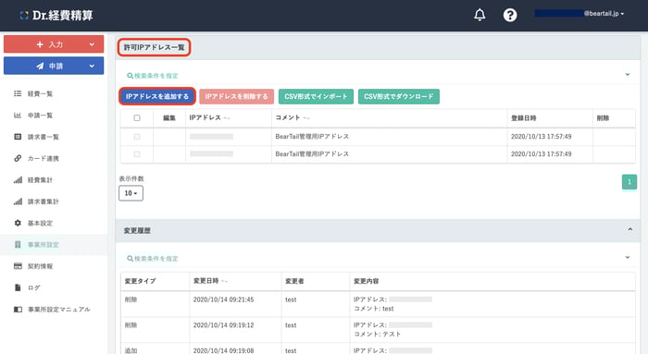Open ログ in sidebar
The width and height of the screenshot is (648, 354).
(34, 287)
